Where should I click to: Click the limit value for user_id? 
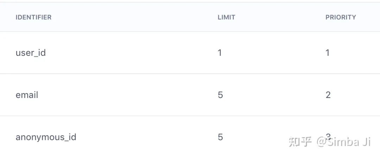tap(220, 53)
